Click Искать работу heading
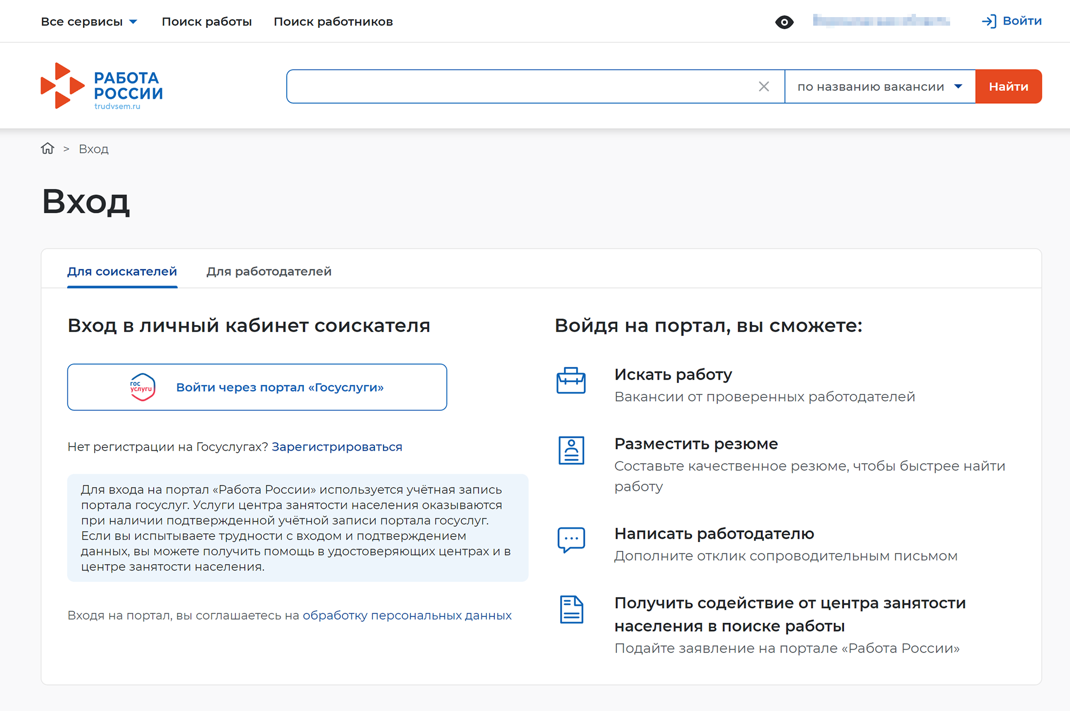Image resolution: width=1070 pixels, height=711 pixels. tap(673, 375)
